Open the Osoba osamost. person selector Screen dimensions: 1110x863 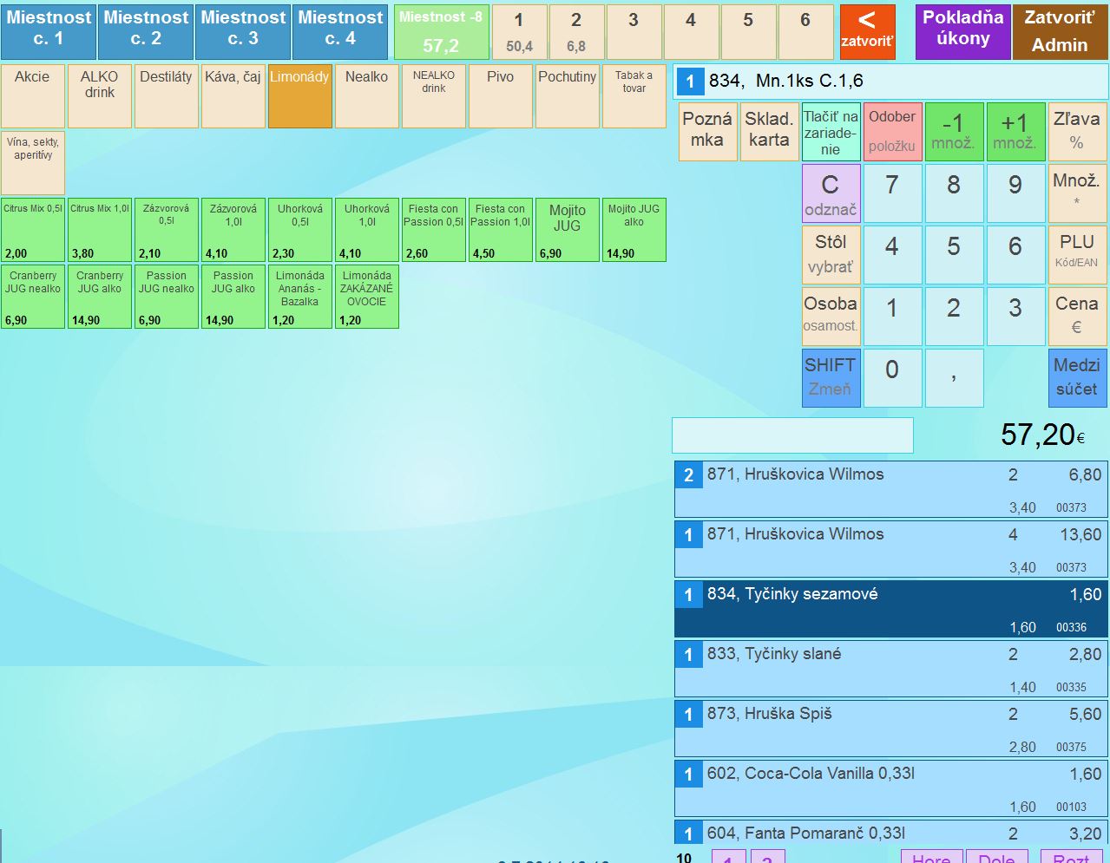coord(831,316)
